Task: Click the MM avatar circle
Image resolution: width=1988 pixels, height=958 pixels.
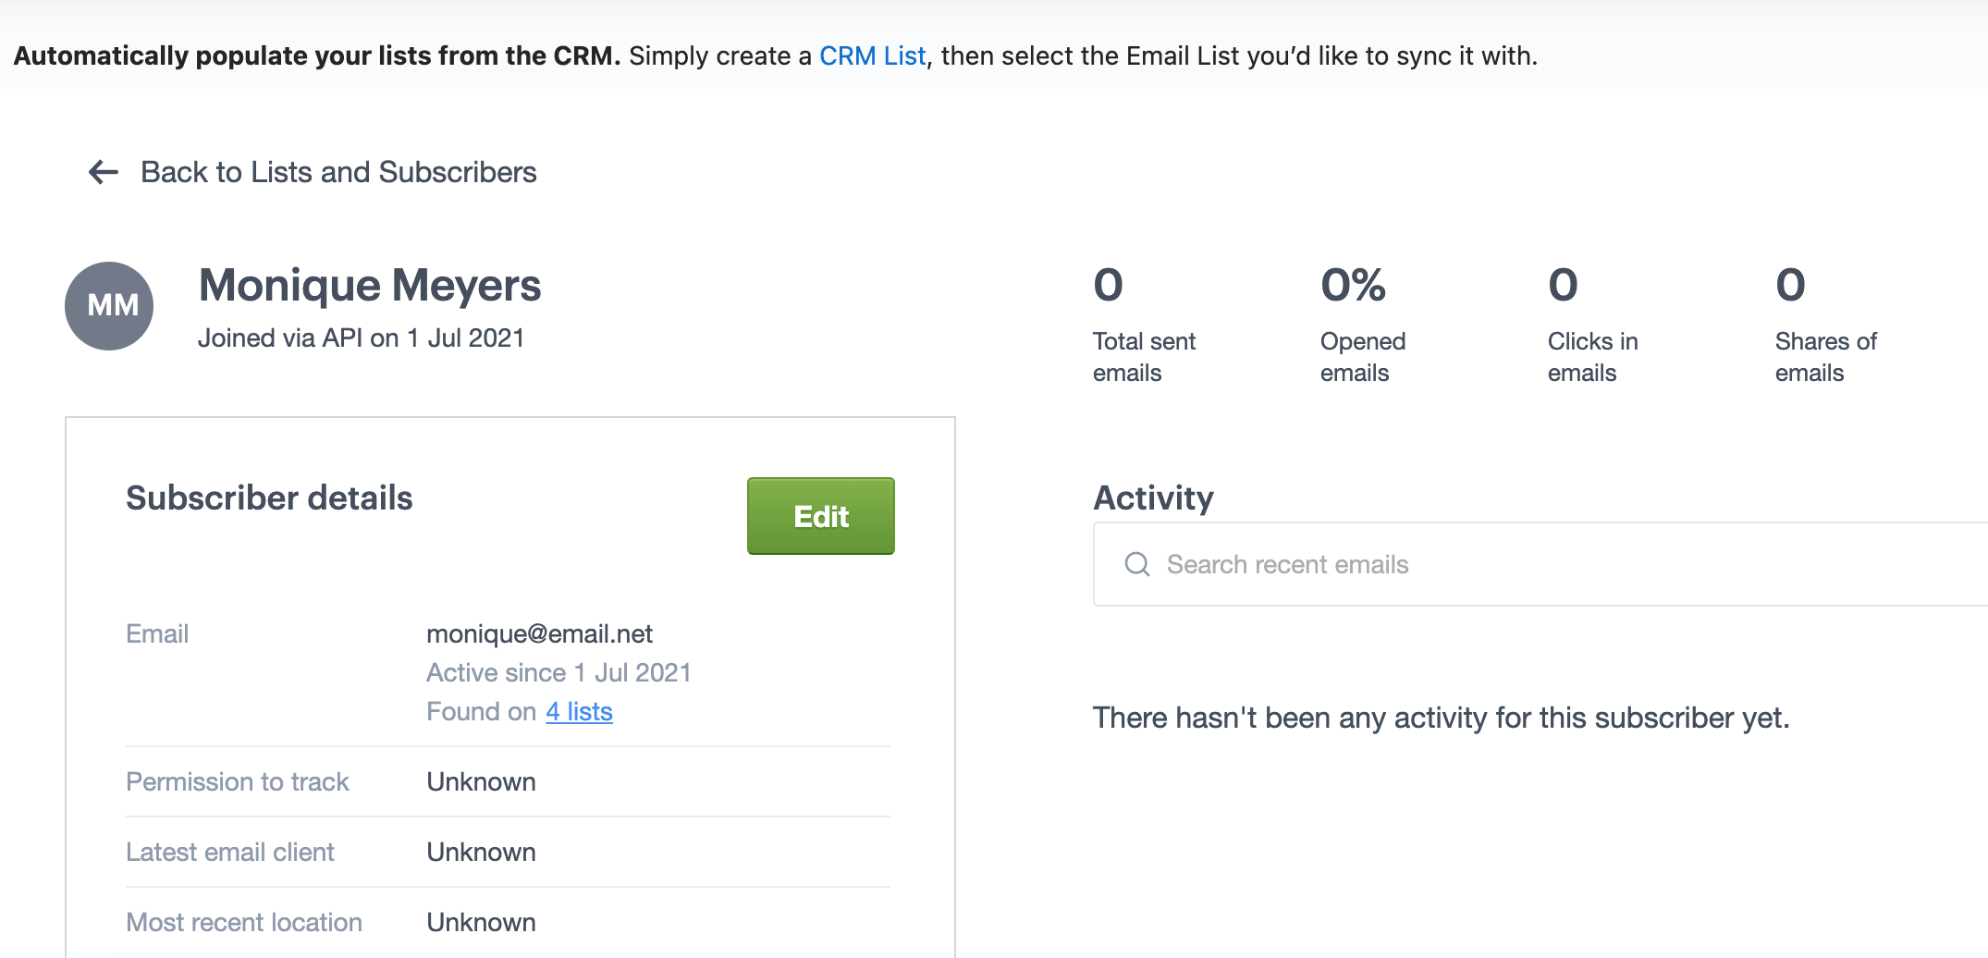Action: (109, 306)
